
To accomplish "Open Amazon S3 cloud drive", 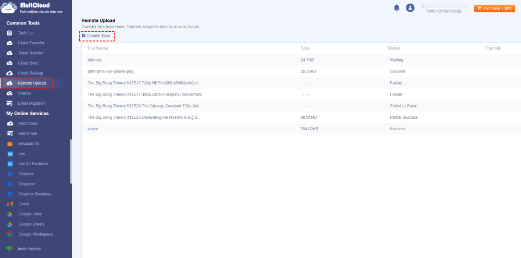I will pos(29,144).
